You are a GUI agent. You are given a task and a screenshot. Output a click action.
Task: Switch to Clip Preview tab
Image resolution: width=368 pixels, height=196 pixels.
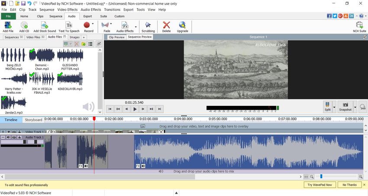(116, 37)
